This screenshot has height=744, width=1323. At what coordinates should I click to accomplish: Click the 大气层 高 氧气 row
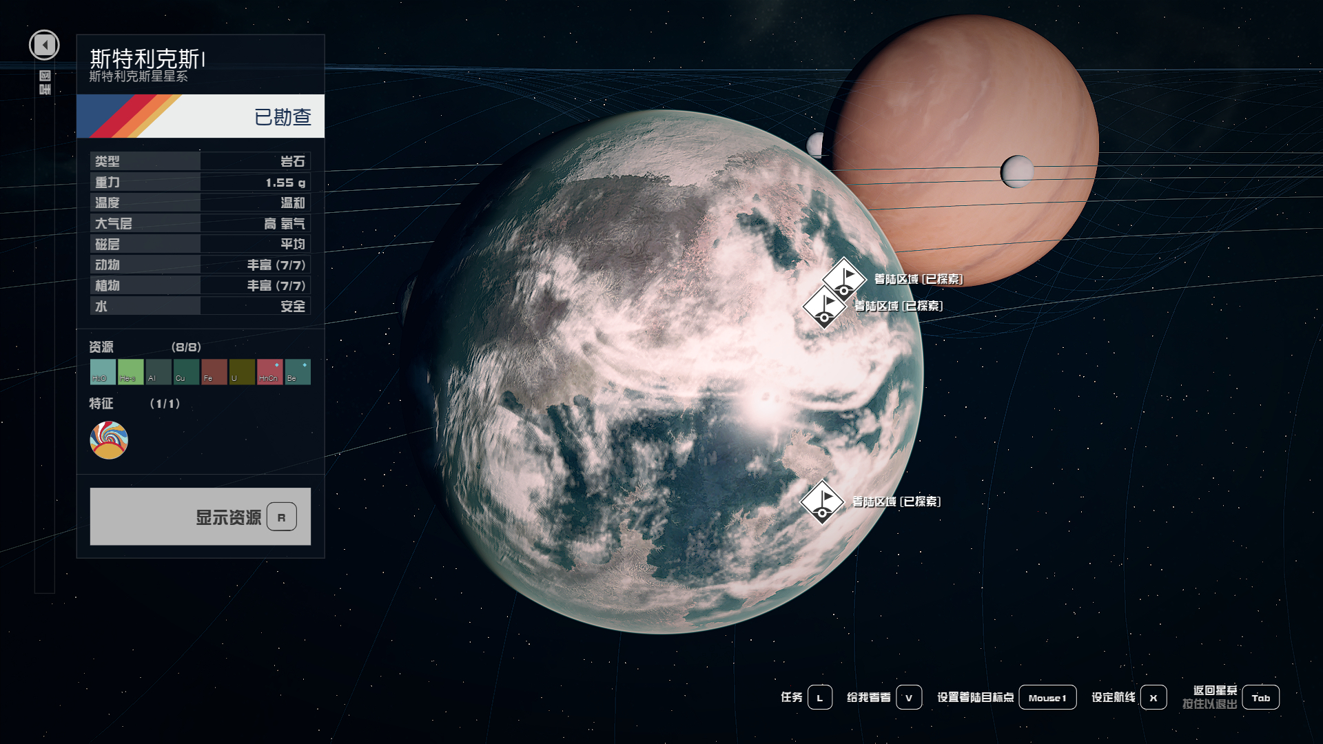coord(201,223)
